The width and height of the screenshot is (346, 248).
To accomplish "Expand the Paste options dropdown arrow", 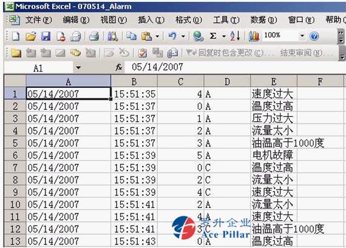I will (x=157, y=36).
